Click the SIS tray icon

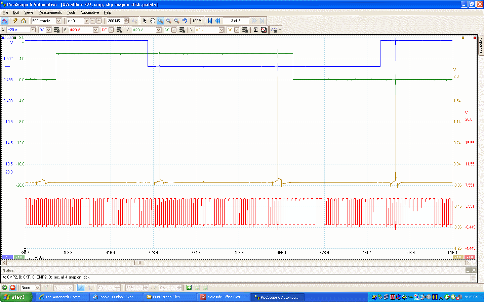click(x=404, y=297)
